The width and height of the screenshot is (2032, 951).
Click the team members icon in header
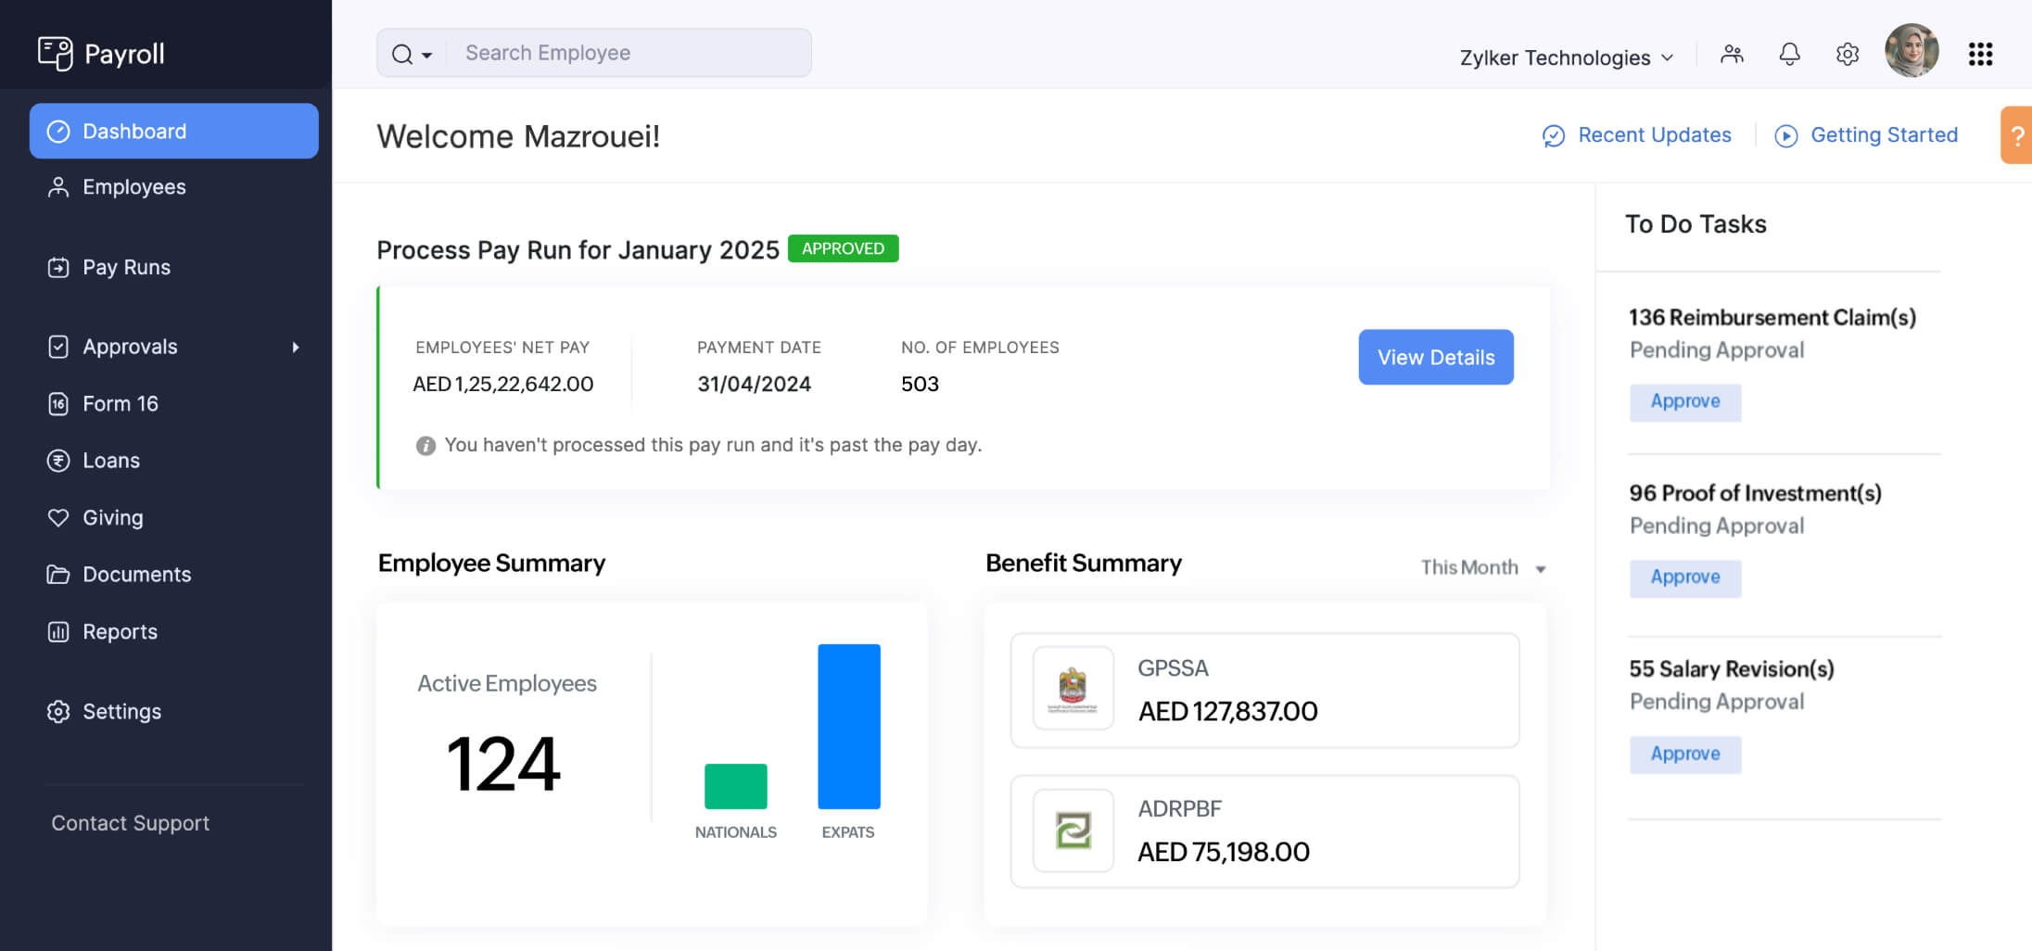click(1732, 55)
